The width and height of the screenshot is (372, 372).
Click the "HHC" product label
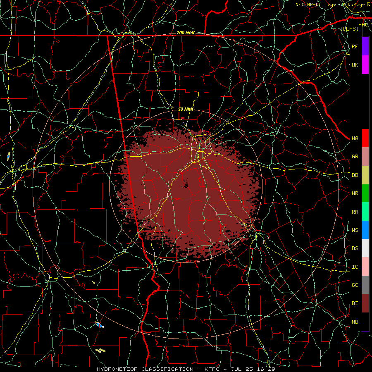363,24
